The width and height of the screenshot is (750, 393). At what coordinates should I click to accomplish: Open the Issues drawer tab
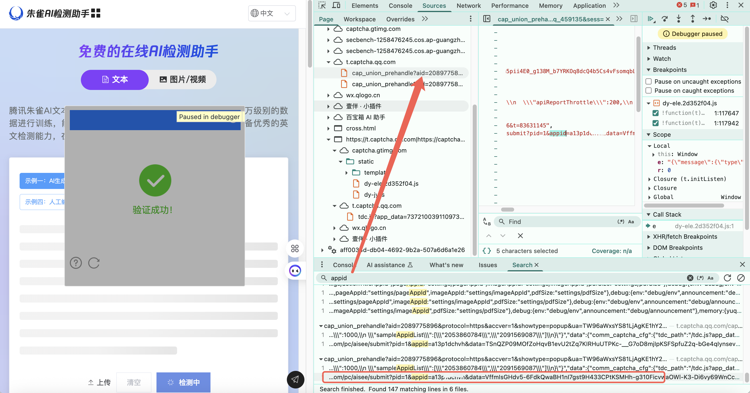[488, 265]
